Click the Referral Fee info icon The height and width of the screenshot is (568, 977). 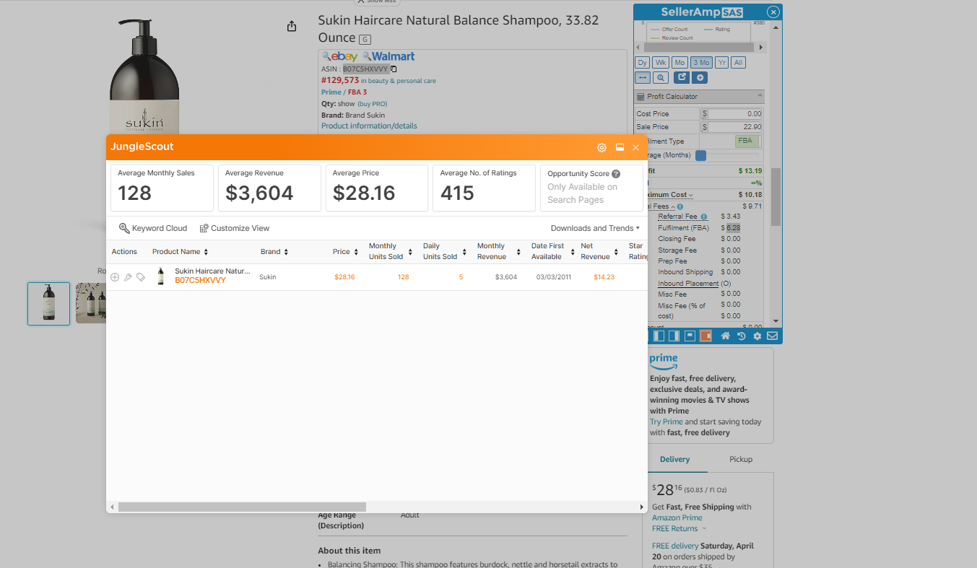point(704,217)
